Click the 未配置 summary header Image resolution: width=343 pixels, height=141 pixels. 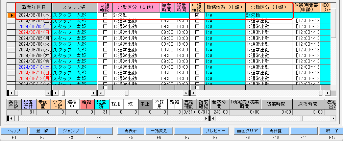[x=43, y=104]
